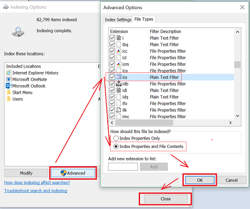Image resolution: width=250 pixels, height=209 pixels.
Task: Click the file list scroll up arrow
Action: [237, 32]
